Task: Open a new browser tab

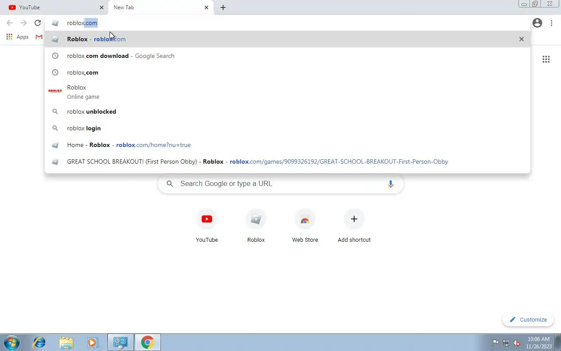Action: coord(223,7)
